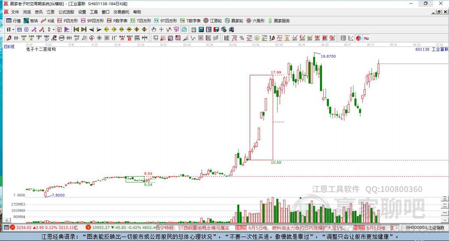Step chart backward with black left arrow
This screenshot has width=449, height=241.
click(x=91, y=29)
